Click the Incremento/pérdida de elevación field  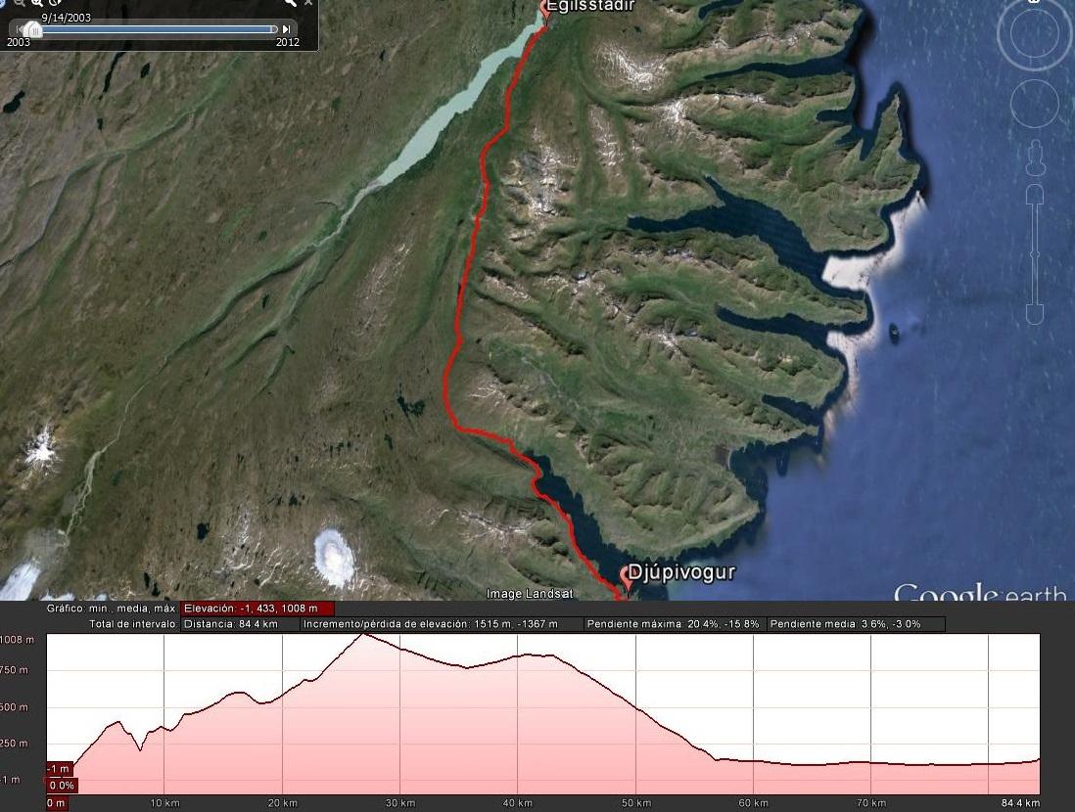[x=443, y=624]
